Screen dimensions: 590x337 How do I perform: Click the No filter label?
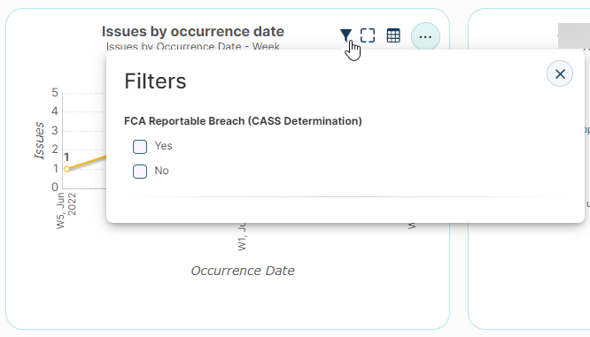(x=161, y=171)
